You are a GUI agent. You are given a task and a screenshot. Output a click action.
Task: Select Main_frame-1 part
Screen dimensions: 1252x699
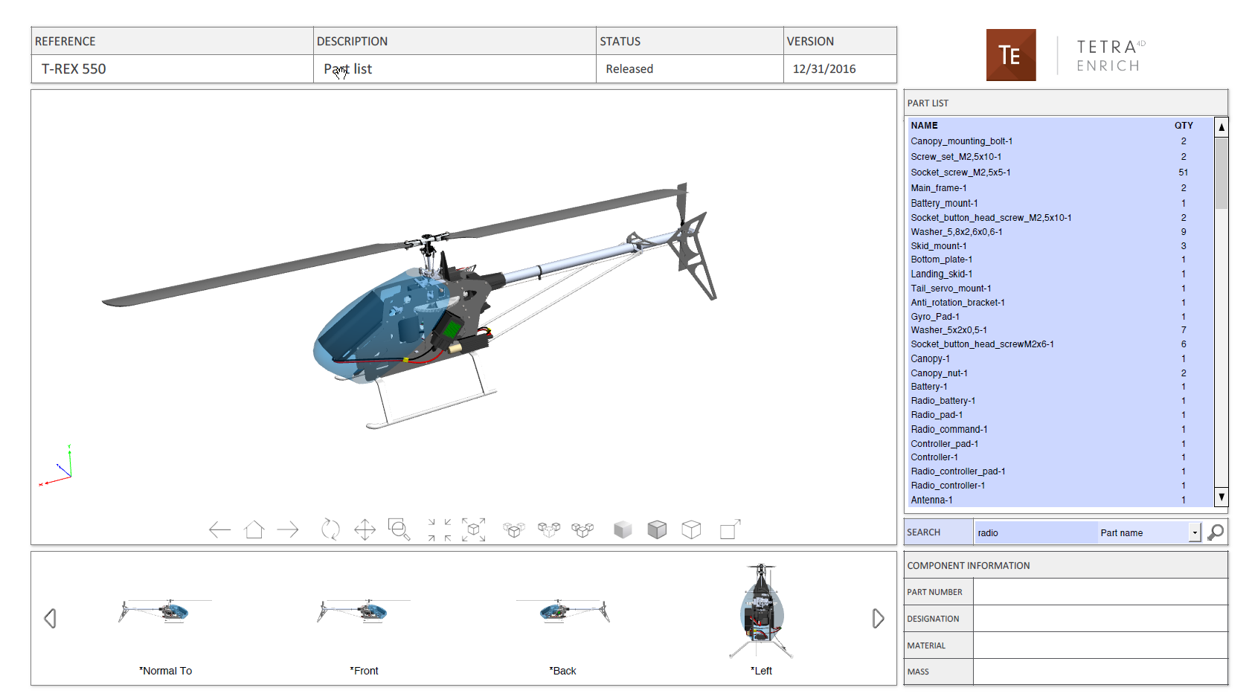[1059, 188]
